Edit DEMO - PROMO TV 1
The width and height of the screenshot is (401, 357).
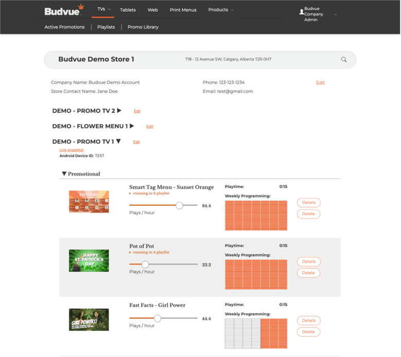pyautogui.click(x=136, y=142)
